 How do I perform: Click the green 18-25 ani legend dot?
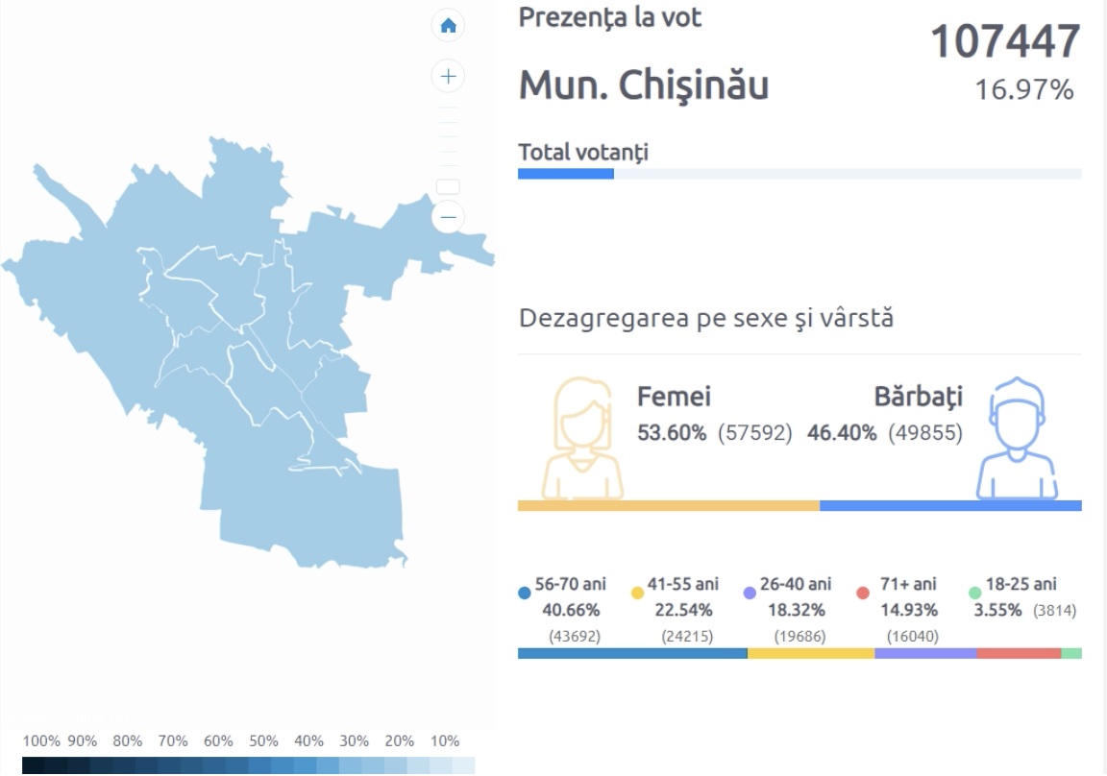coord(974,594)
